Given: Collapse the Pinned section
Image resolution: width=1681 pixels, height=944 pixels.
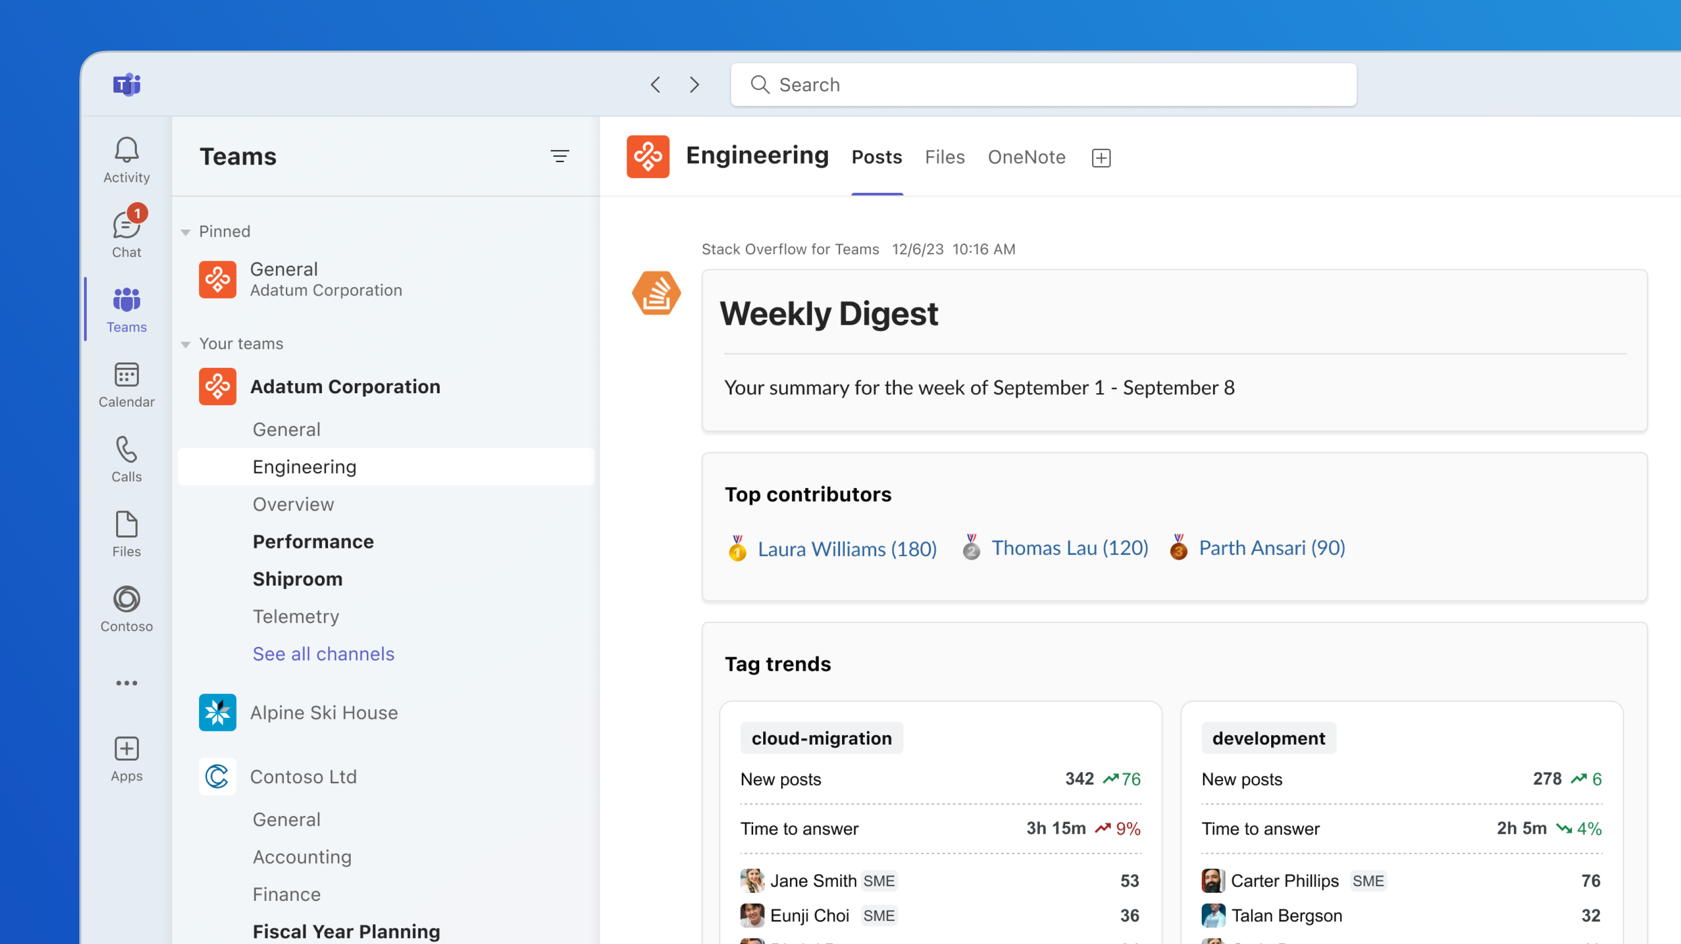Looking at the screenshot, I should 186,232.
